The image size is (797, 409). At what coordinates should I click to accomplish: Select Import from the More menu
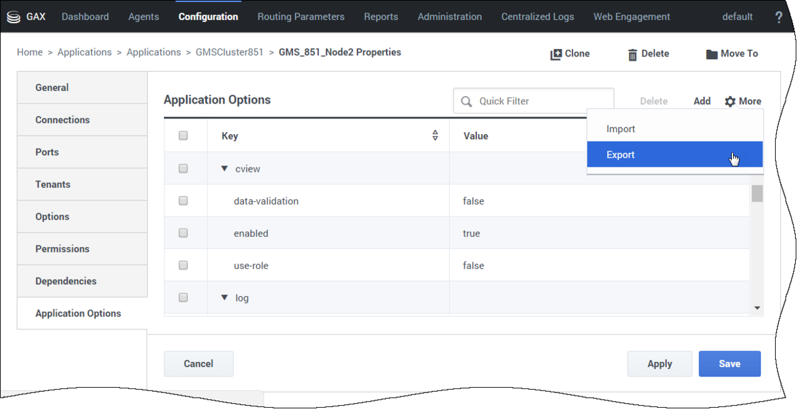tap(675, 129)
